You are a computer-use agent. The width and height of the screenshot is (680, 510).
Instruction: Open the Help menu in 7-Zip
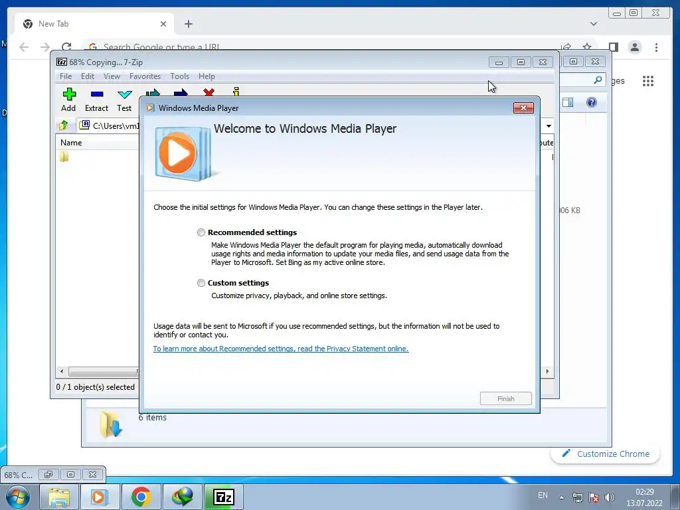click(207, 76)
